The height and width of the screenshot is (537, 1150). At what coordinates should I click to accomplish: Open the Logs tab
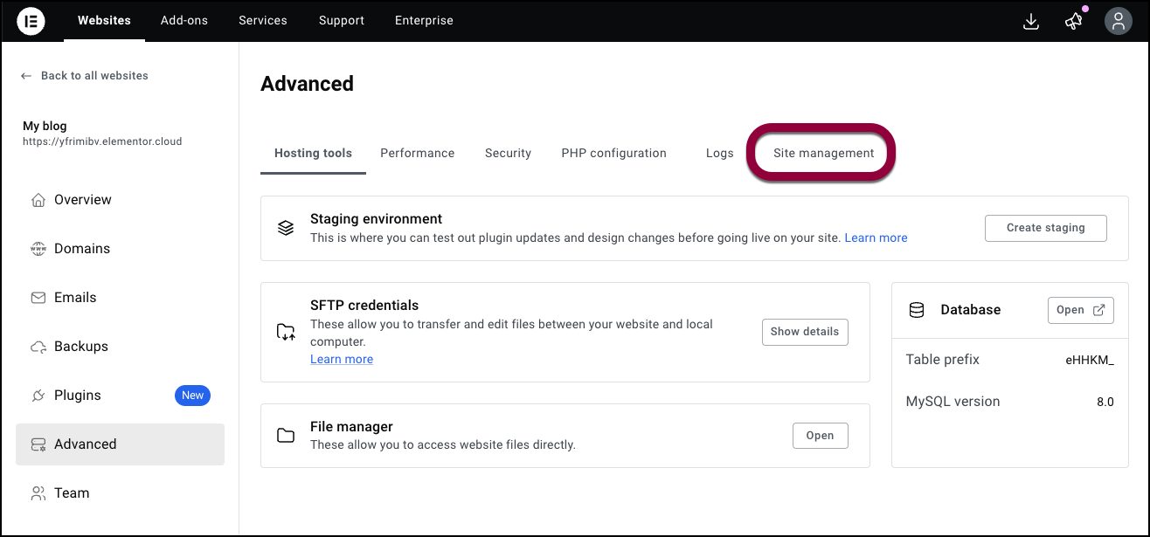pos(720,153)
